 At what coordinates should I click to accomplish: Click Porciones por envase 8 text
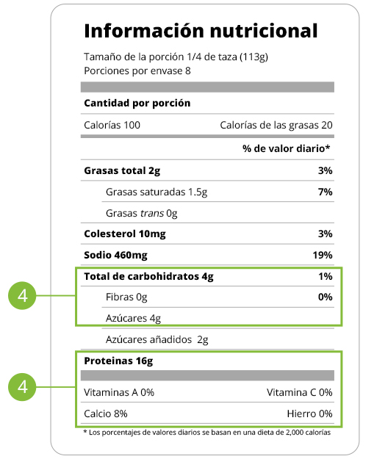(137, 71)
